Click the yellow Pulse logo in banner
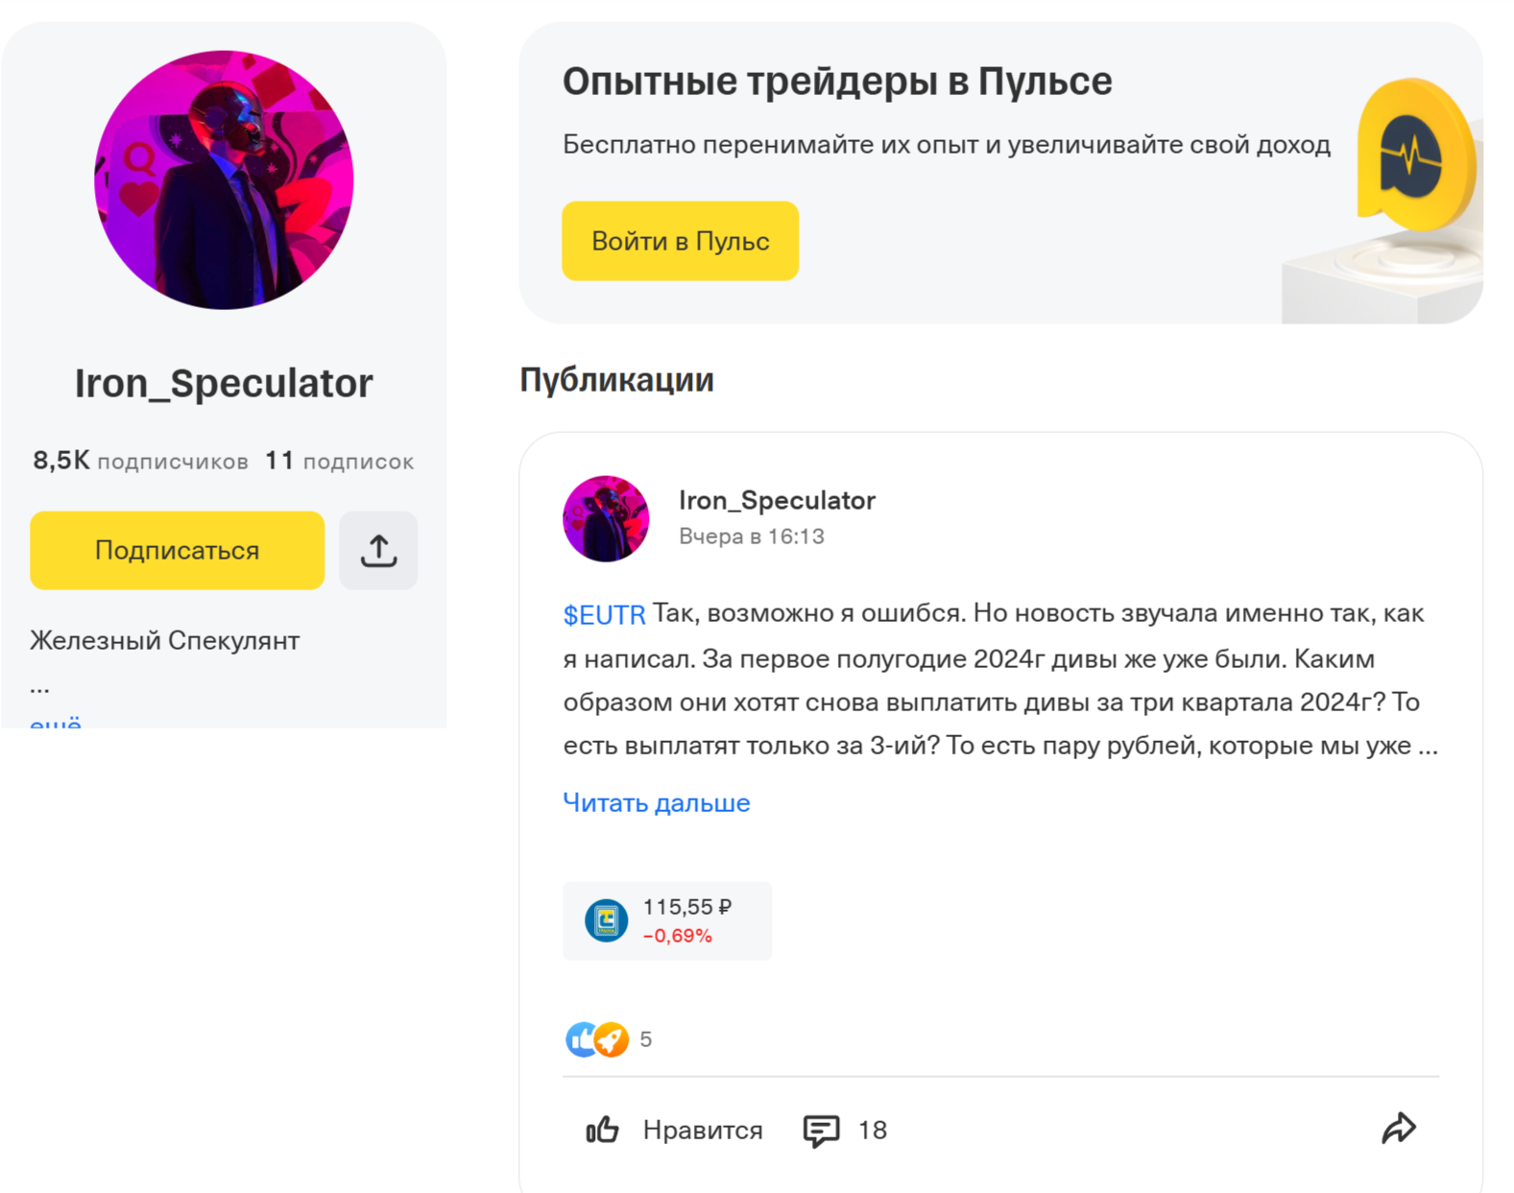This screenshot has width=1514, height=1193. [x=1412, y=157]
